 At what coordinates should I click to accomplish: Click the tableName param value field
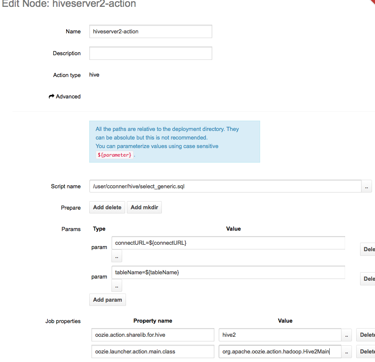[x=228, y=272]
